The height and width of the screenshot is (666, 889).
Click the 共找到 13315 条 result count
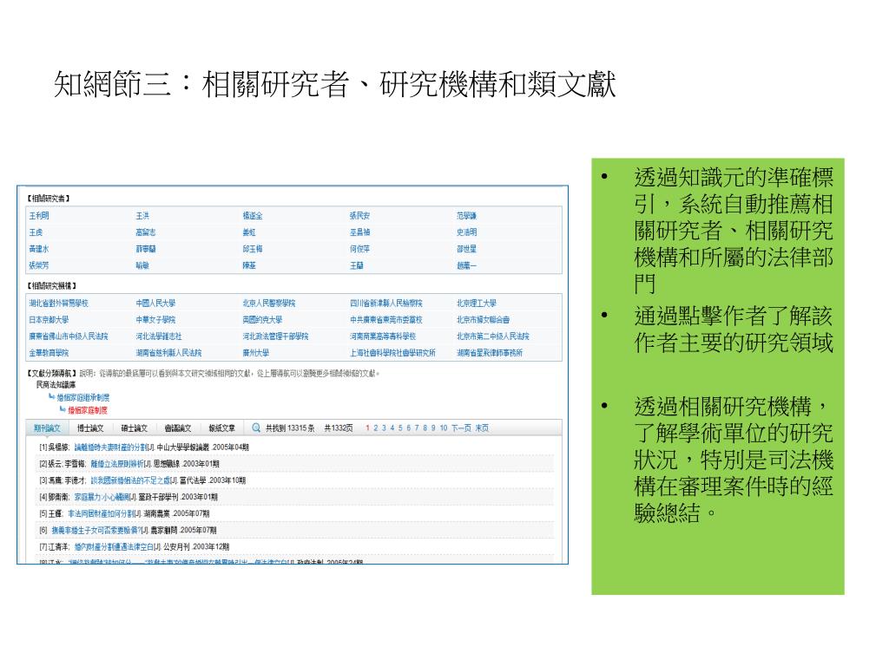(x=290, y=428)
